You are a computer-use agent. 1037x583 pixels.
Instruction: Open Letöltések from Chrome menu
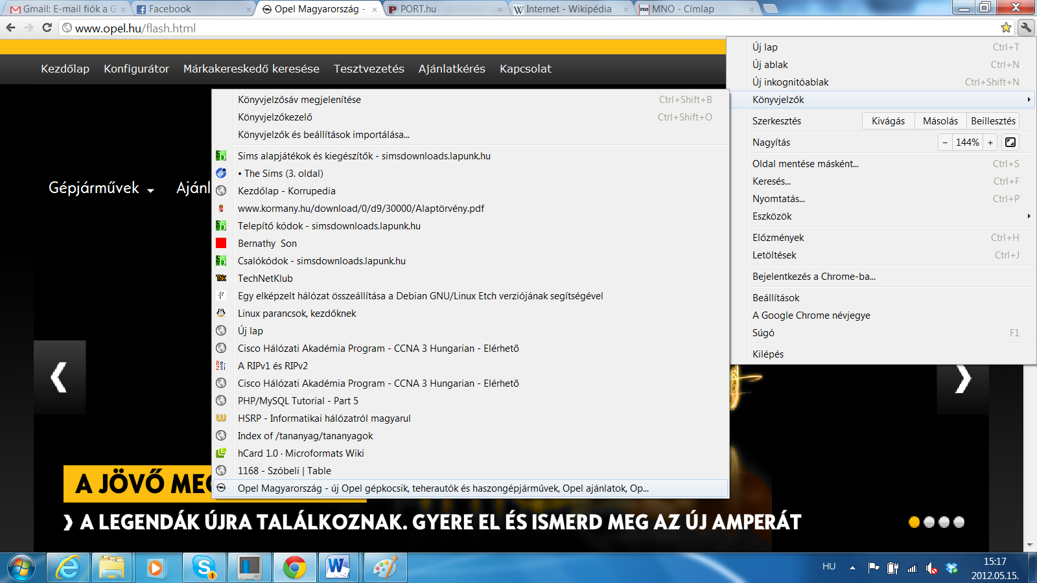pyautogui.click(x=882, y=255)
